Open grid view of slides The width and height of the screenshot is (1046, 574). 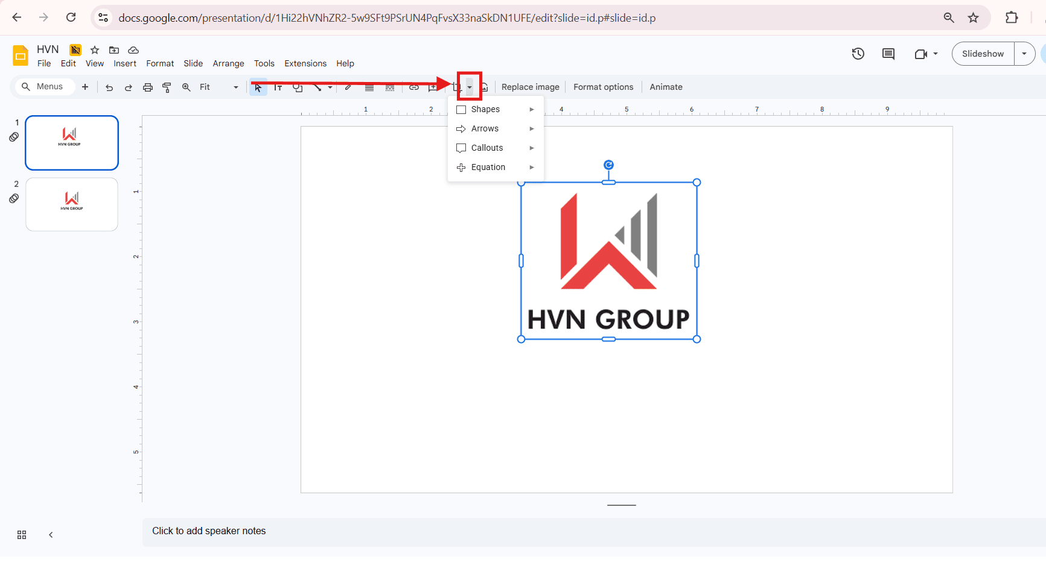pyautogui.click(x=22, y=535)
